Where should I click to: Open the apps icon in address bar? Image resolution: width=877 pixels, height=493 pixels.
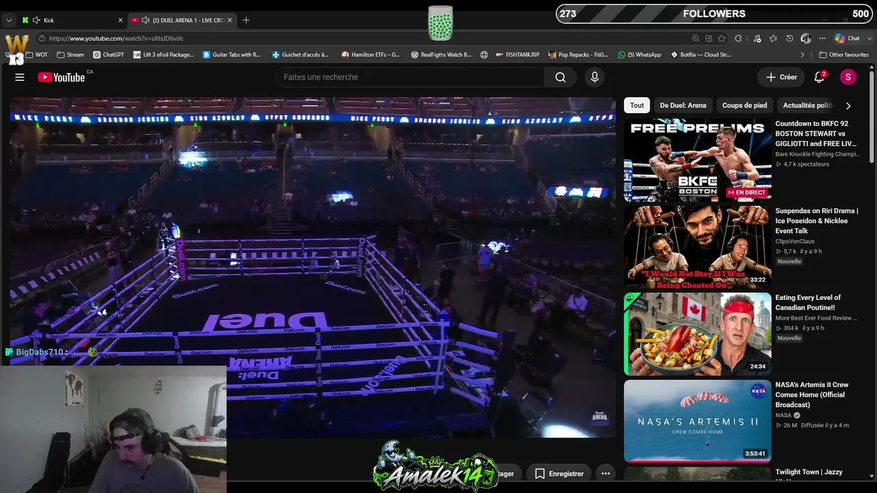[708, 38]
